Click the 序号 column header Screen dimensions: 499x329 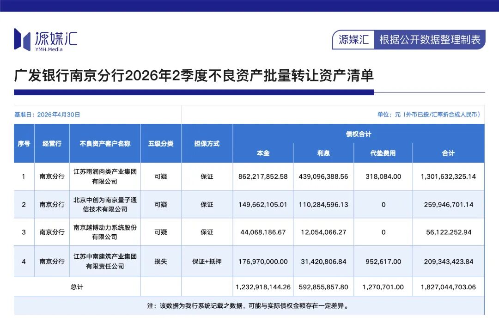tap(24, 144)
